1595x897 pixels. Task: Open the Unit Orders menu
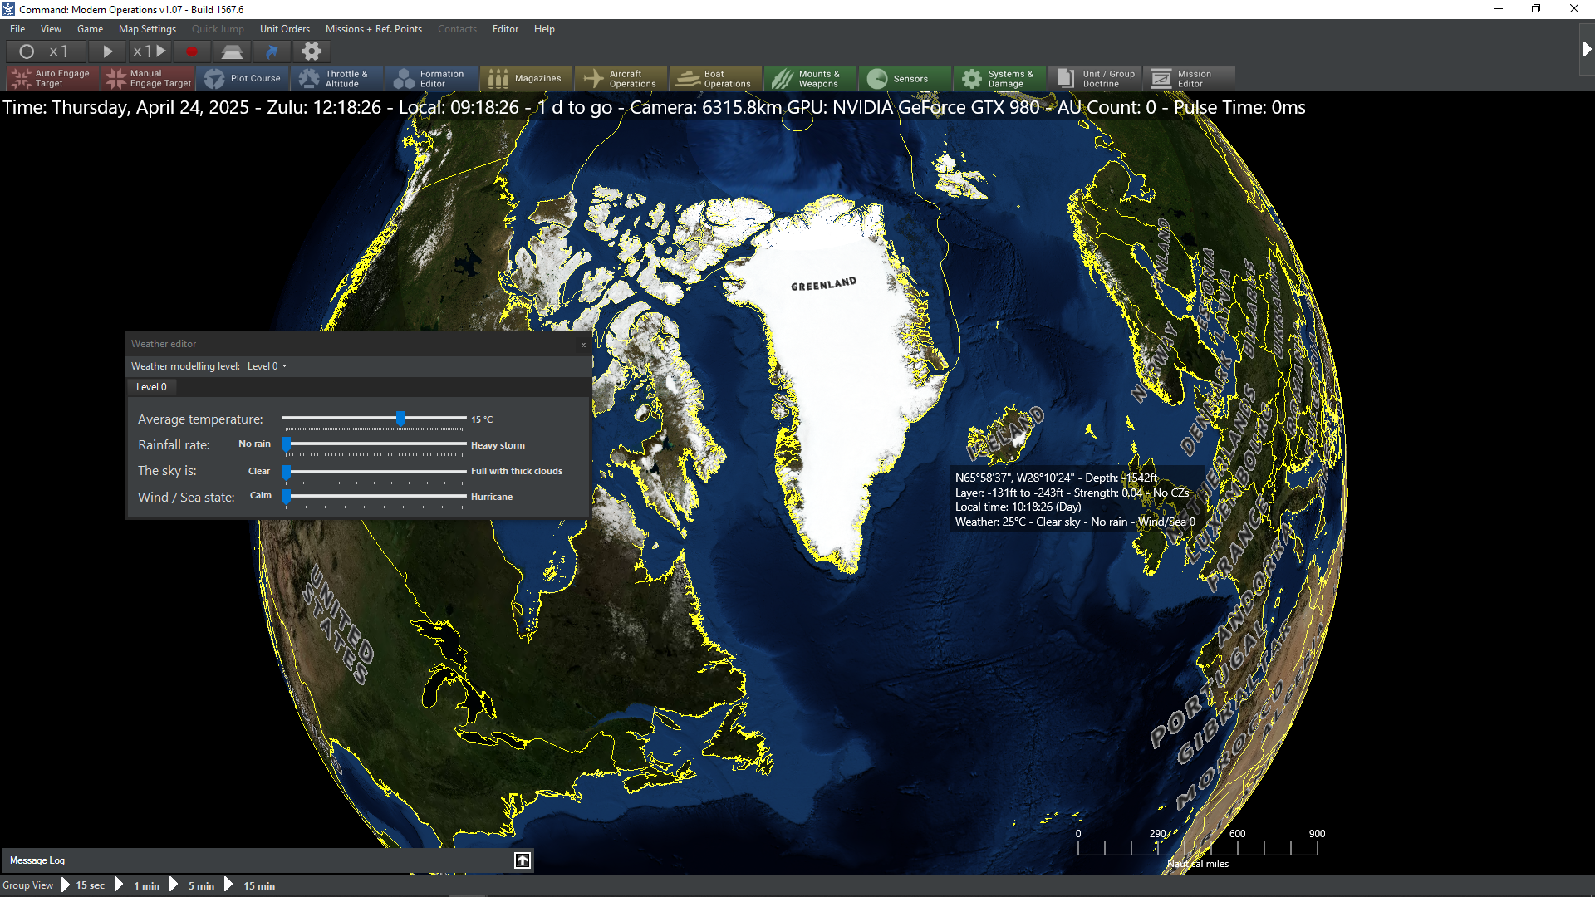pos(285,29)
